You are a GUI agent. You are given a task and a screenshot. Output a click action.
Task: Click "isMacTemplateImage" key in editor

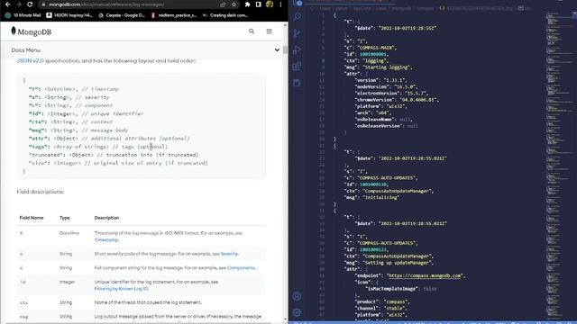(x=391, y=289)
